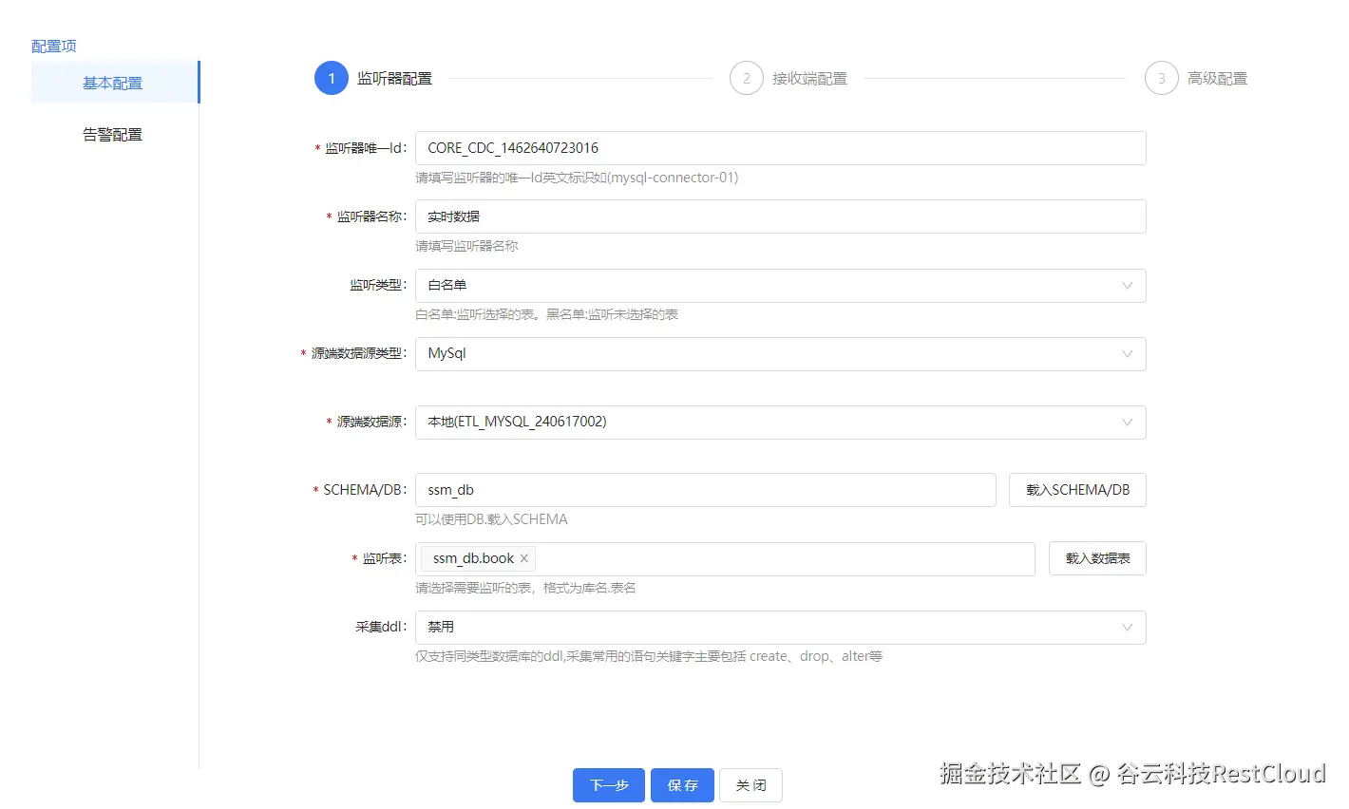Click the 监听器名称 input field
Image resolution: width=1349 pixels, height=809 pixels.
[781, 216]
